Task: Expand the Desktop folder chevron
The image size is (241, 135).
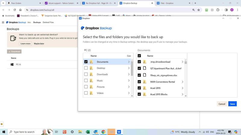Action: pyautogui.click(x=129, y=68)
